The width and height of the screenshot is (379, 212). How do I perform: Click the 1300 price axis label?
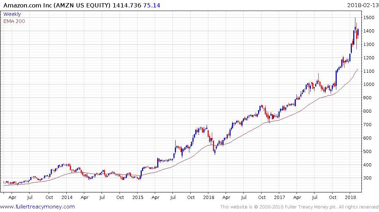click(x=369, y=44)
